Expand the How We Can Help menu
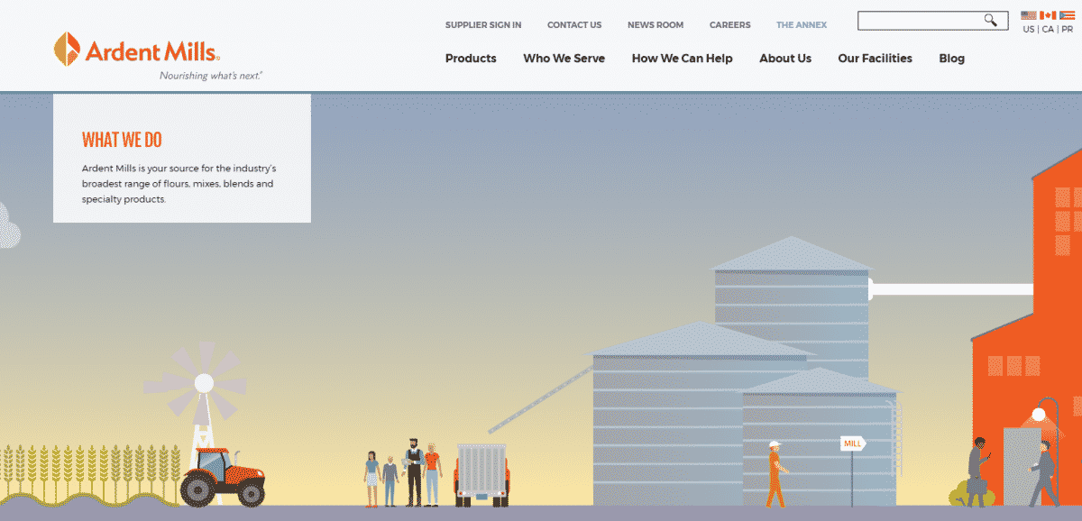 pos(682,59)
